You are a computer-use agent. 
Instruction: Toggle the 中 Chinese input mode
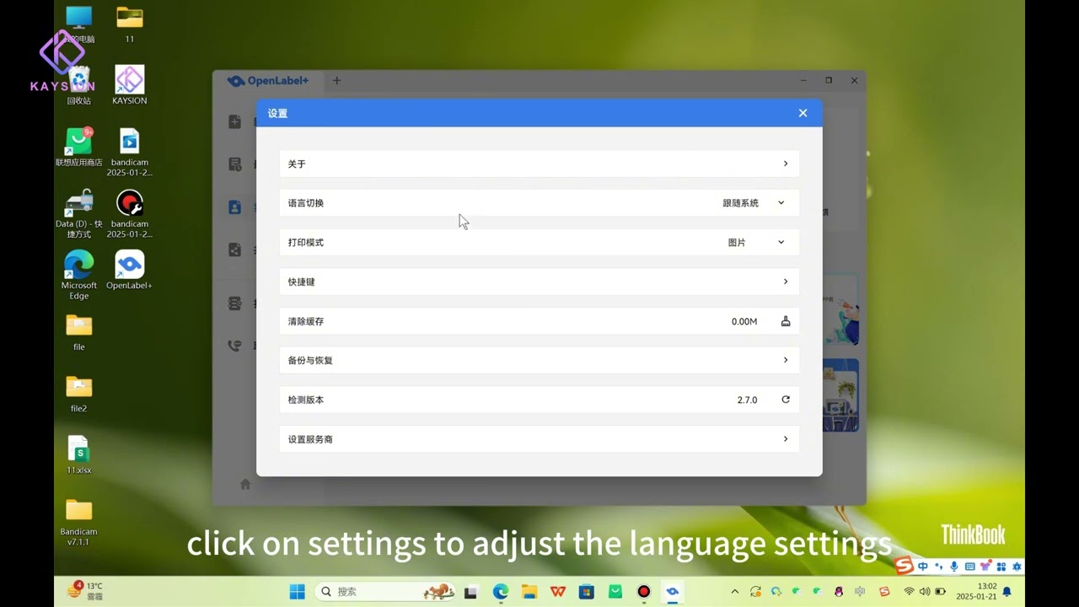923,567
